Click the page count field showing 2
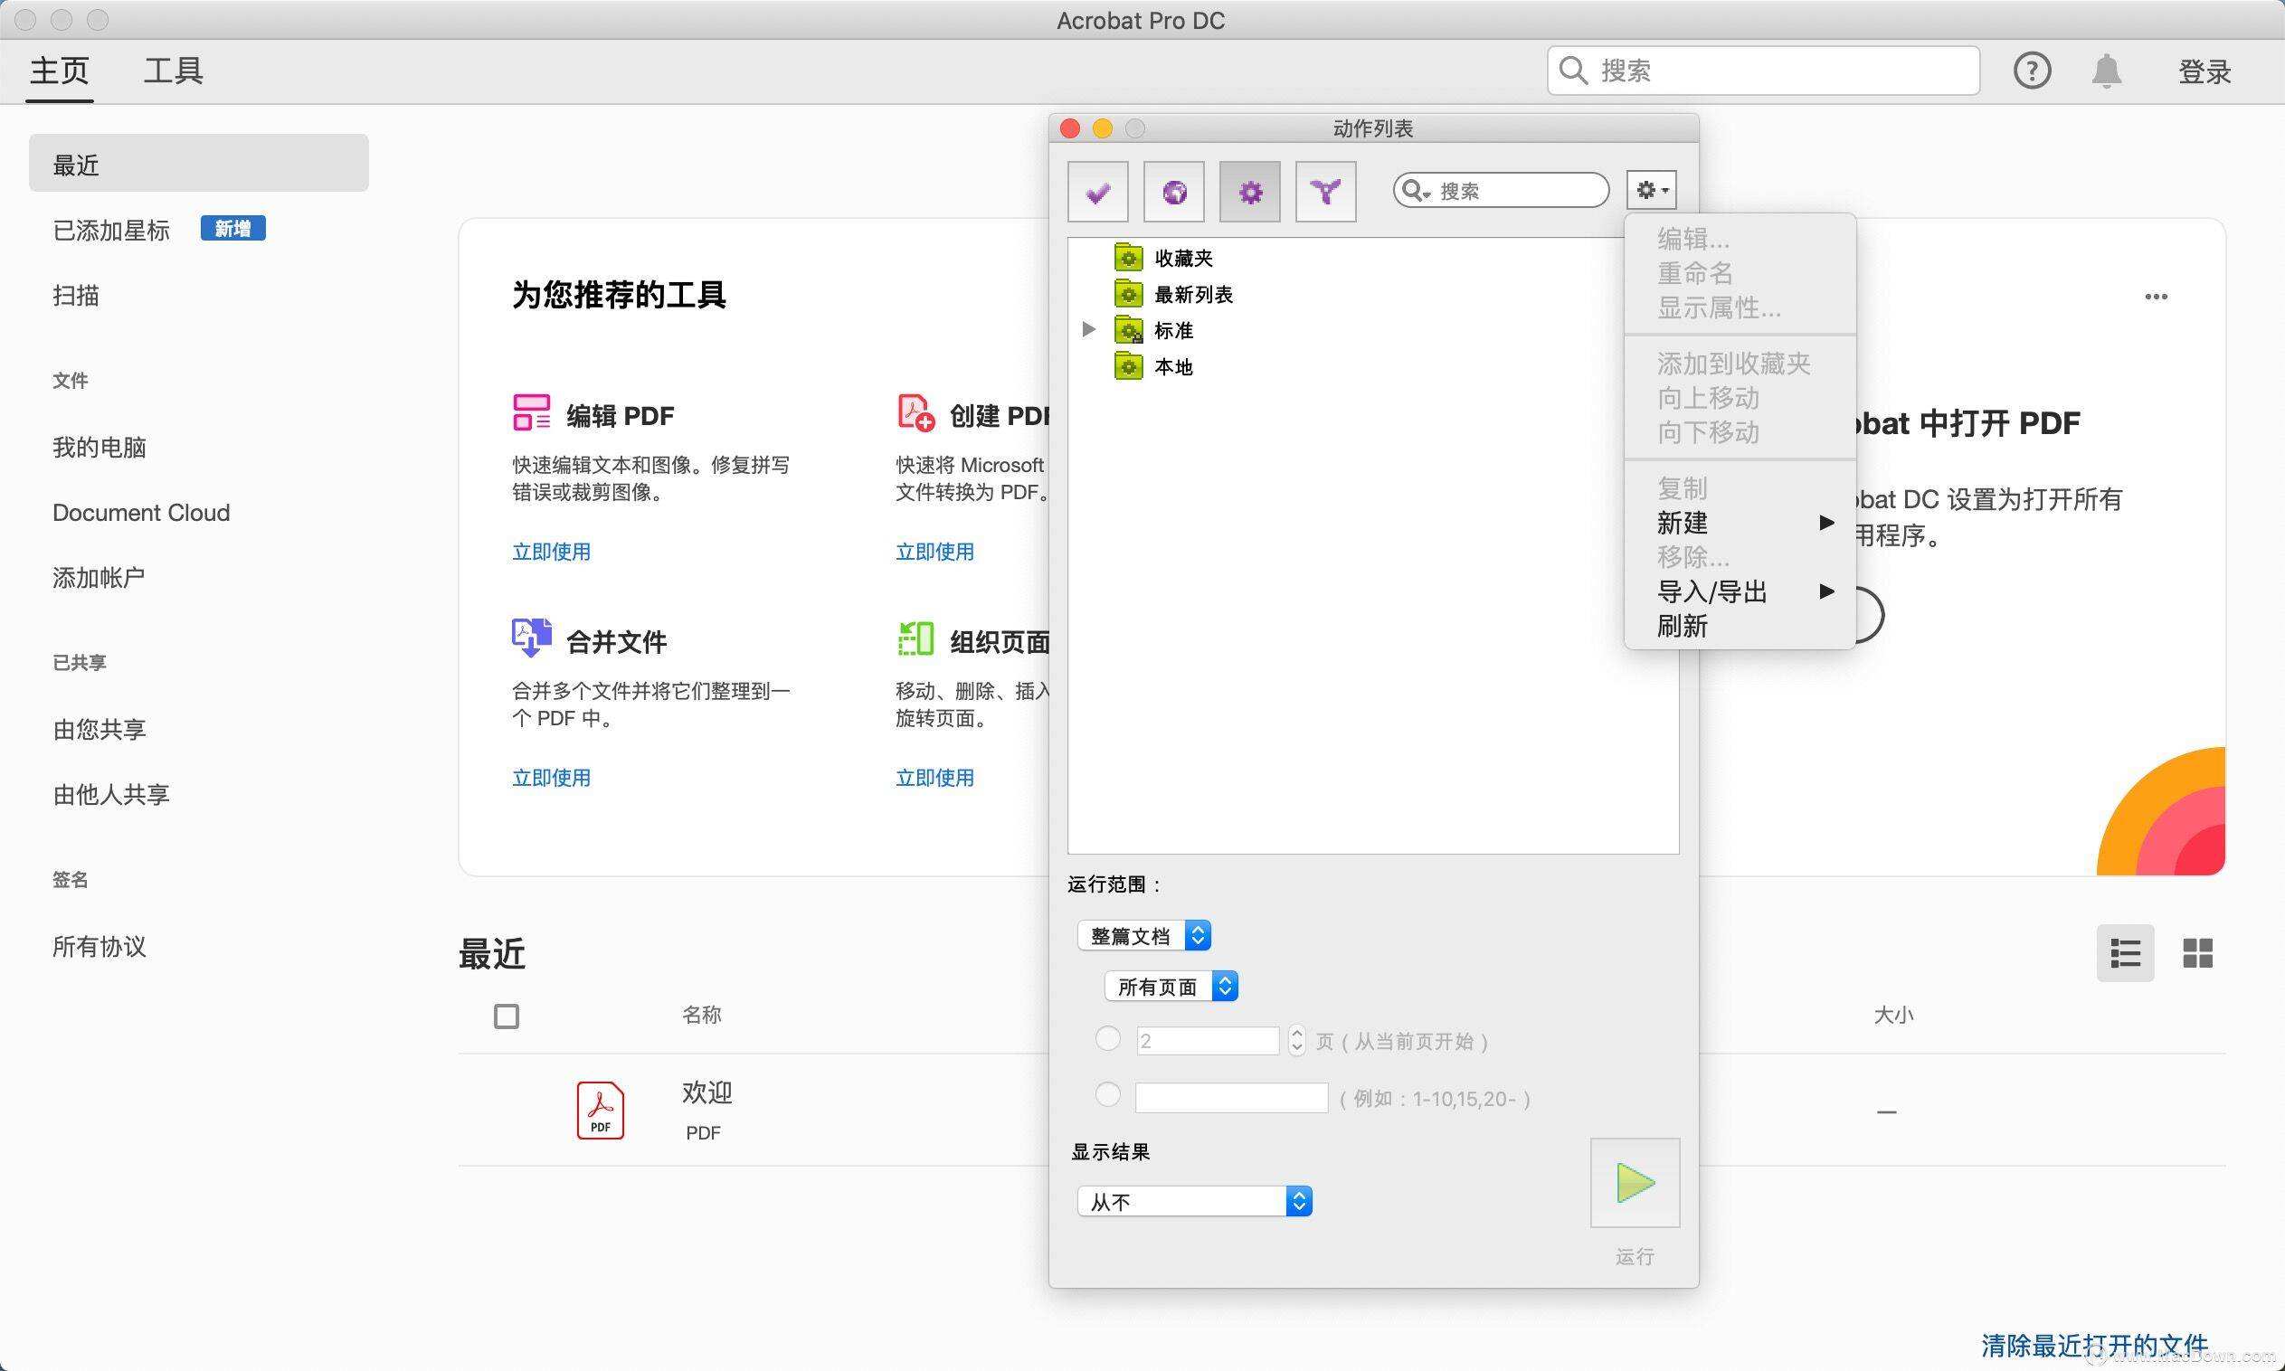The image size is (2285, 1371). point(1208,1041)
